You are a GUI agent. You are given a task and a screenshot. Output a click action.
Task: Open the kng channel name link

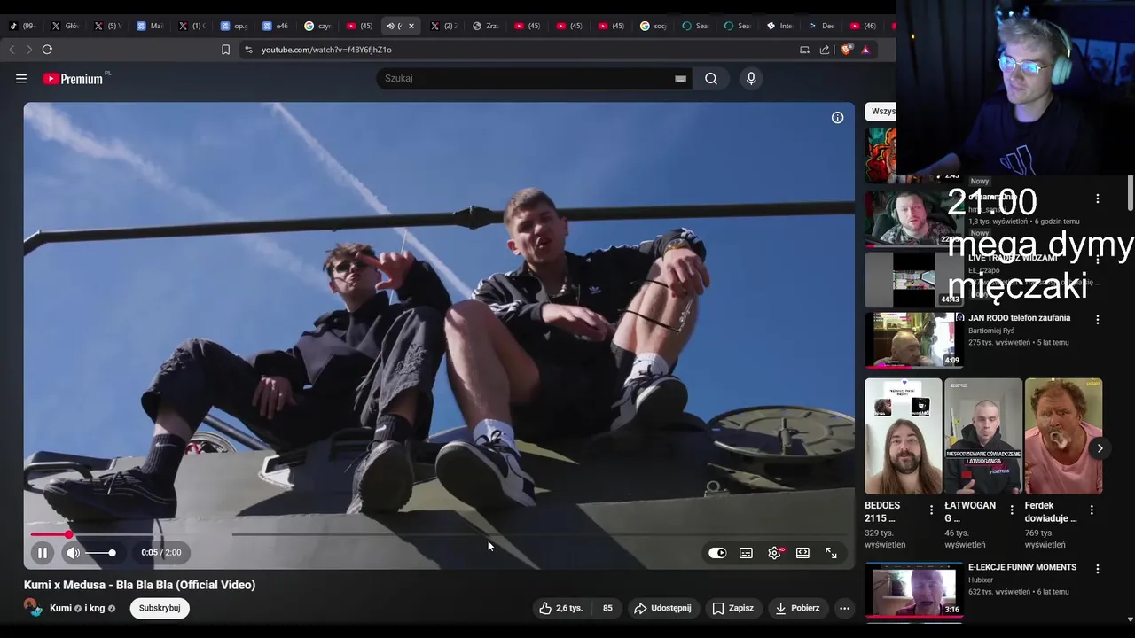[x=97, y=608]
